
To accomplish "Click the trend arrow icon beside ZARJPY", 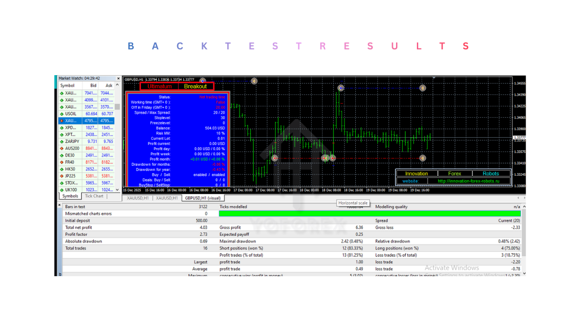I will (x=61, y=141).
